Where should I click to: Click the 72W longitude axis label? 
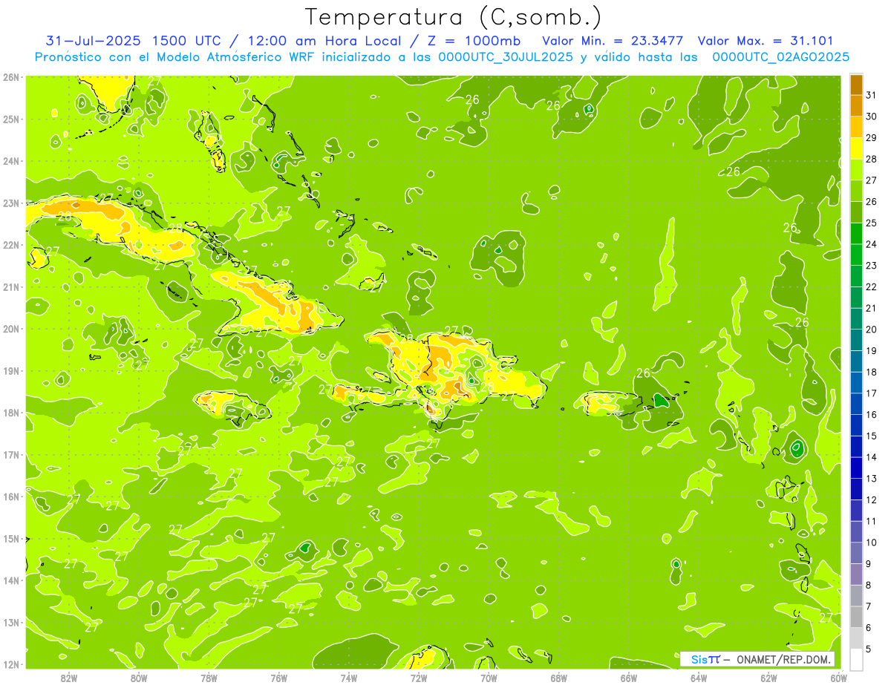(x=419, y=678)
